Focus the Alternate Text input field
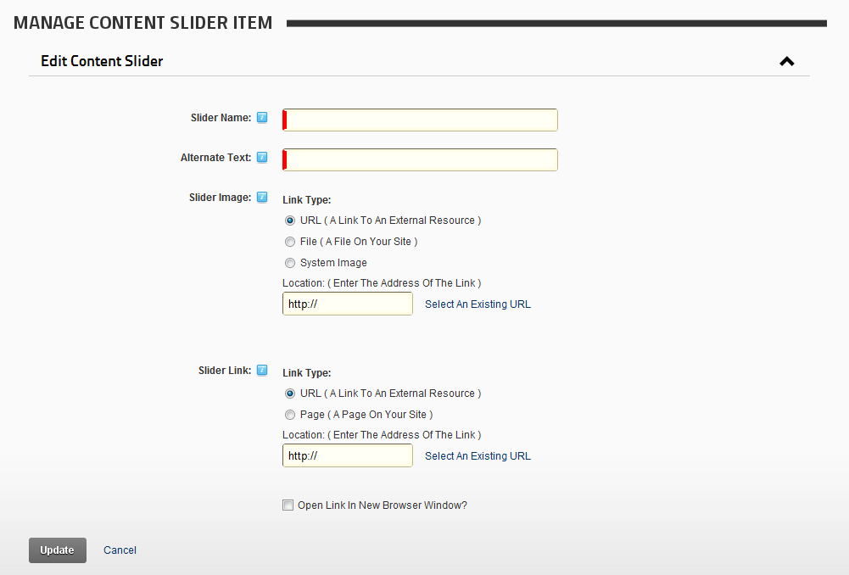Viewport: 849px width, 575px height. click(421, 159)
